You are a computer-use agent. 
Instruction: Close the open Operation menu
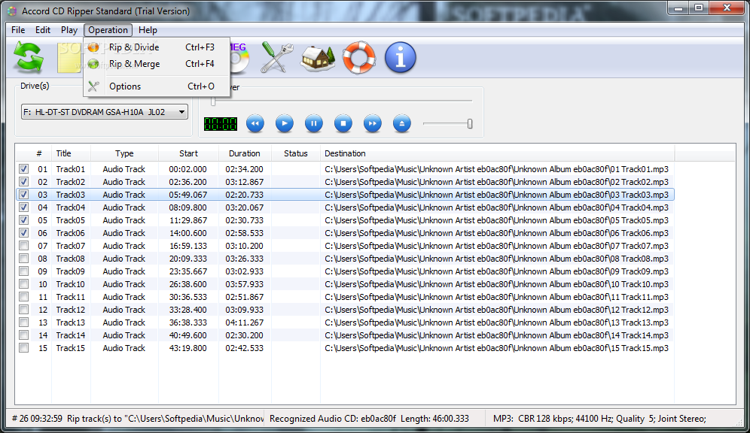coord(108,30)
